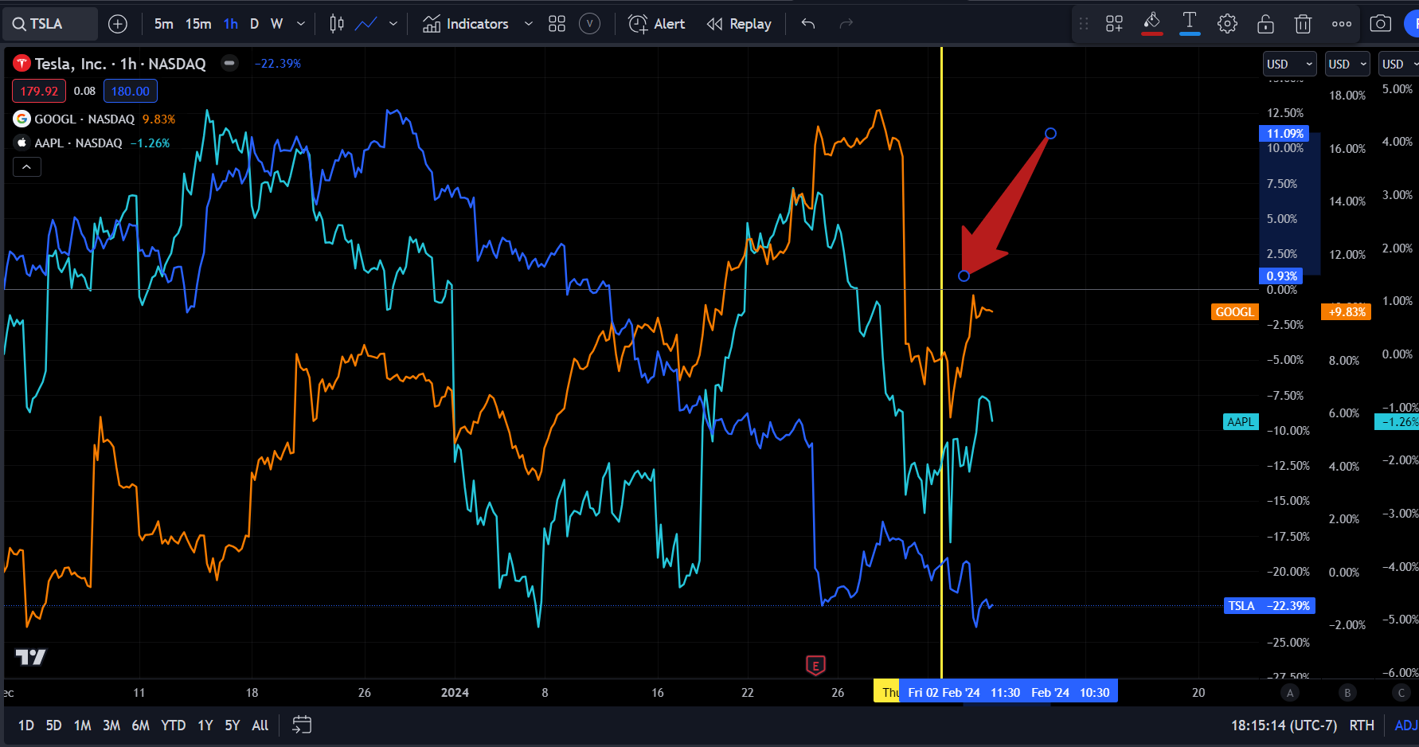Select the W weekly interval
The width and height of the screenshot is (1419, 747).
coord(276,24)
